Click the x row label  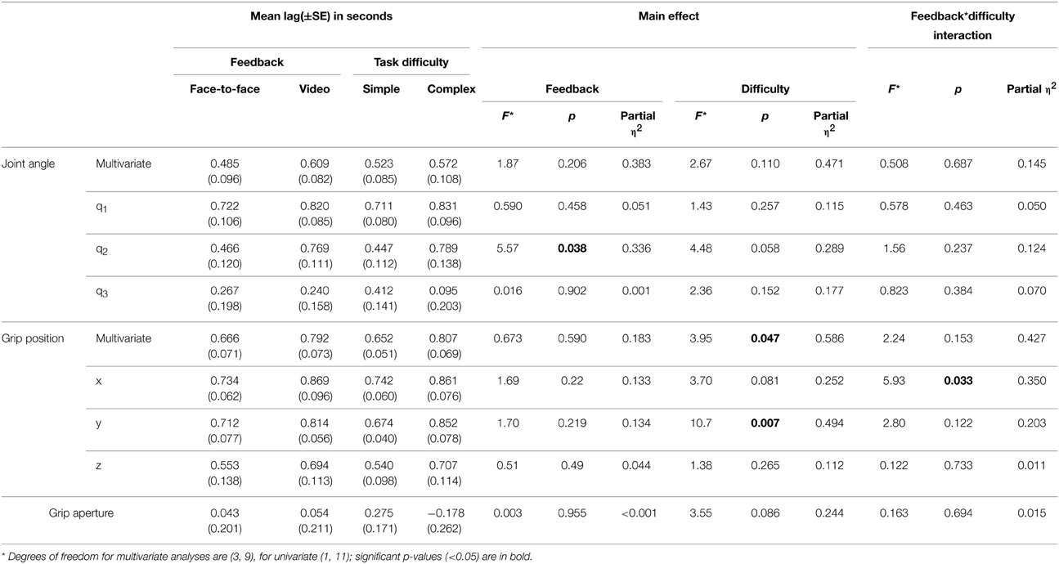point(99,383)
